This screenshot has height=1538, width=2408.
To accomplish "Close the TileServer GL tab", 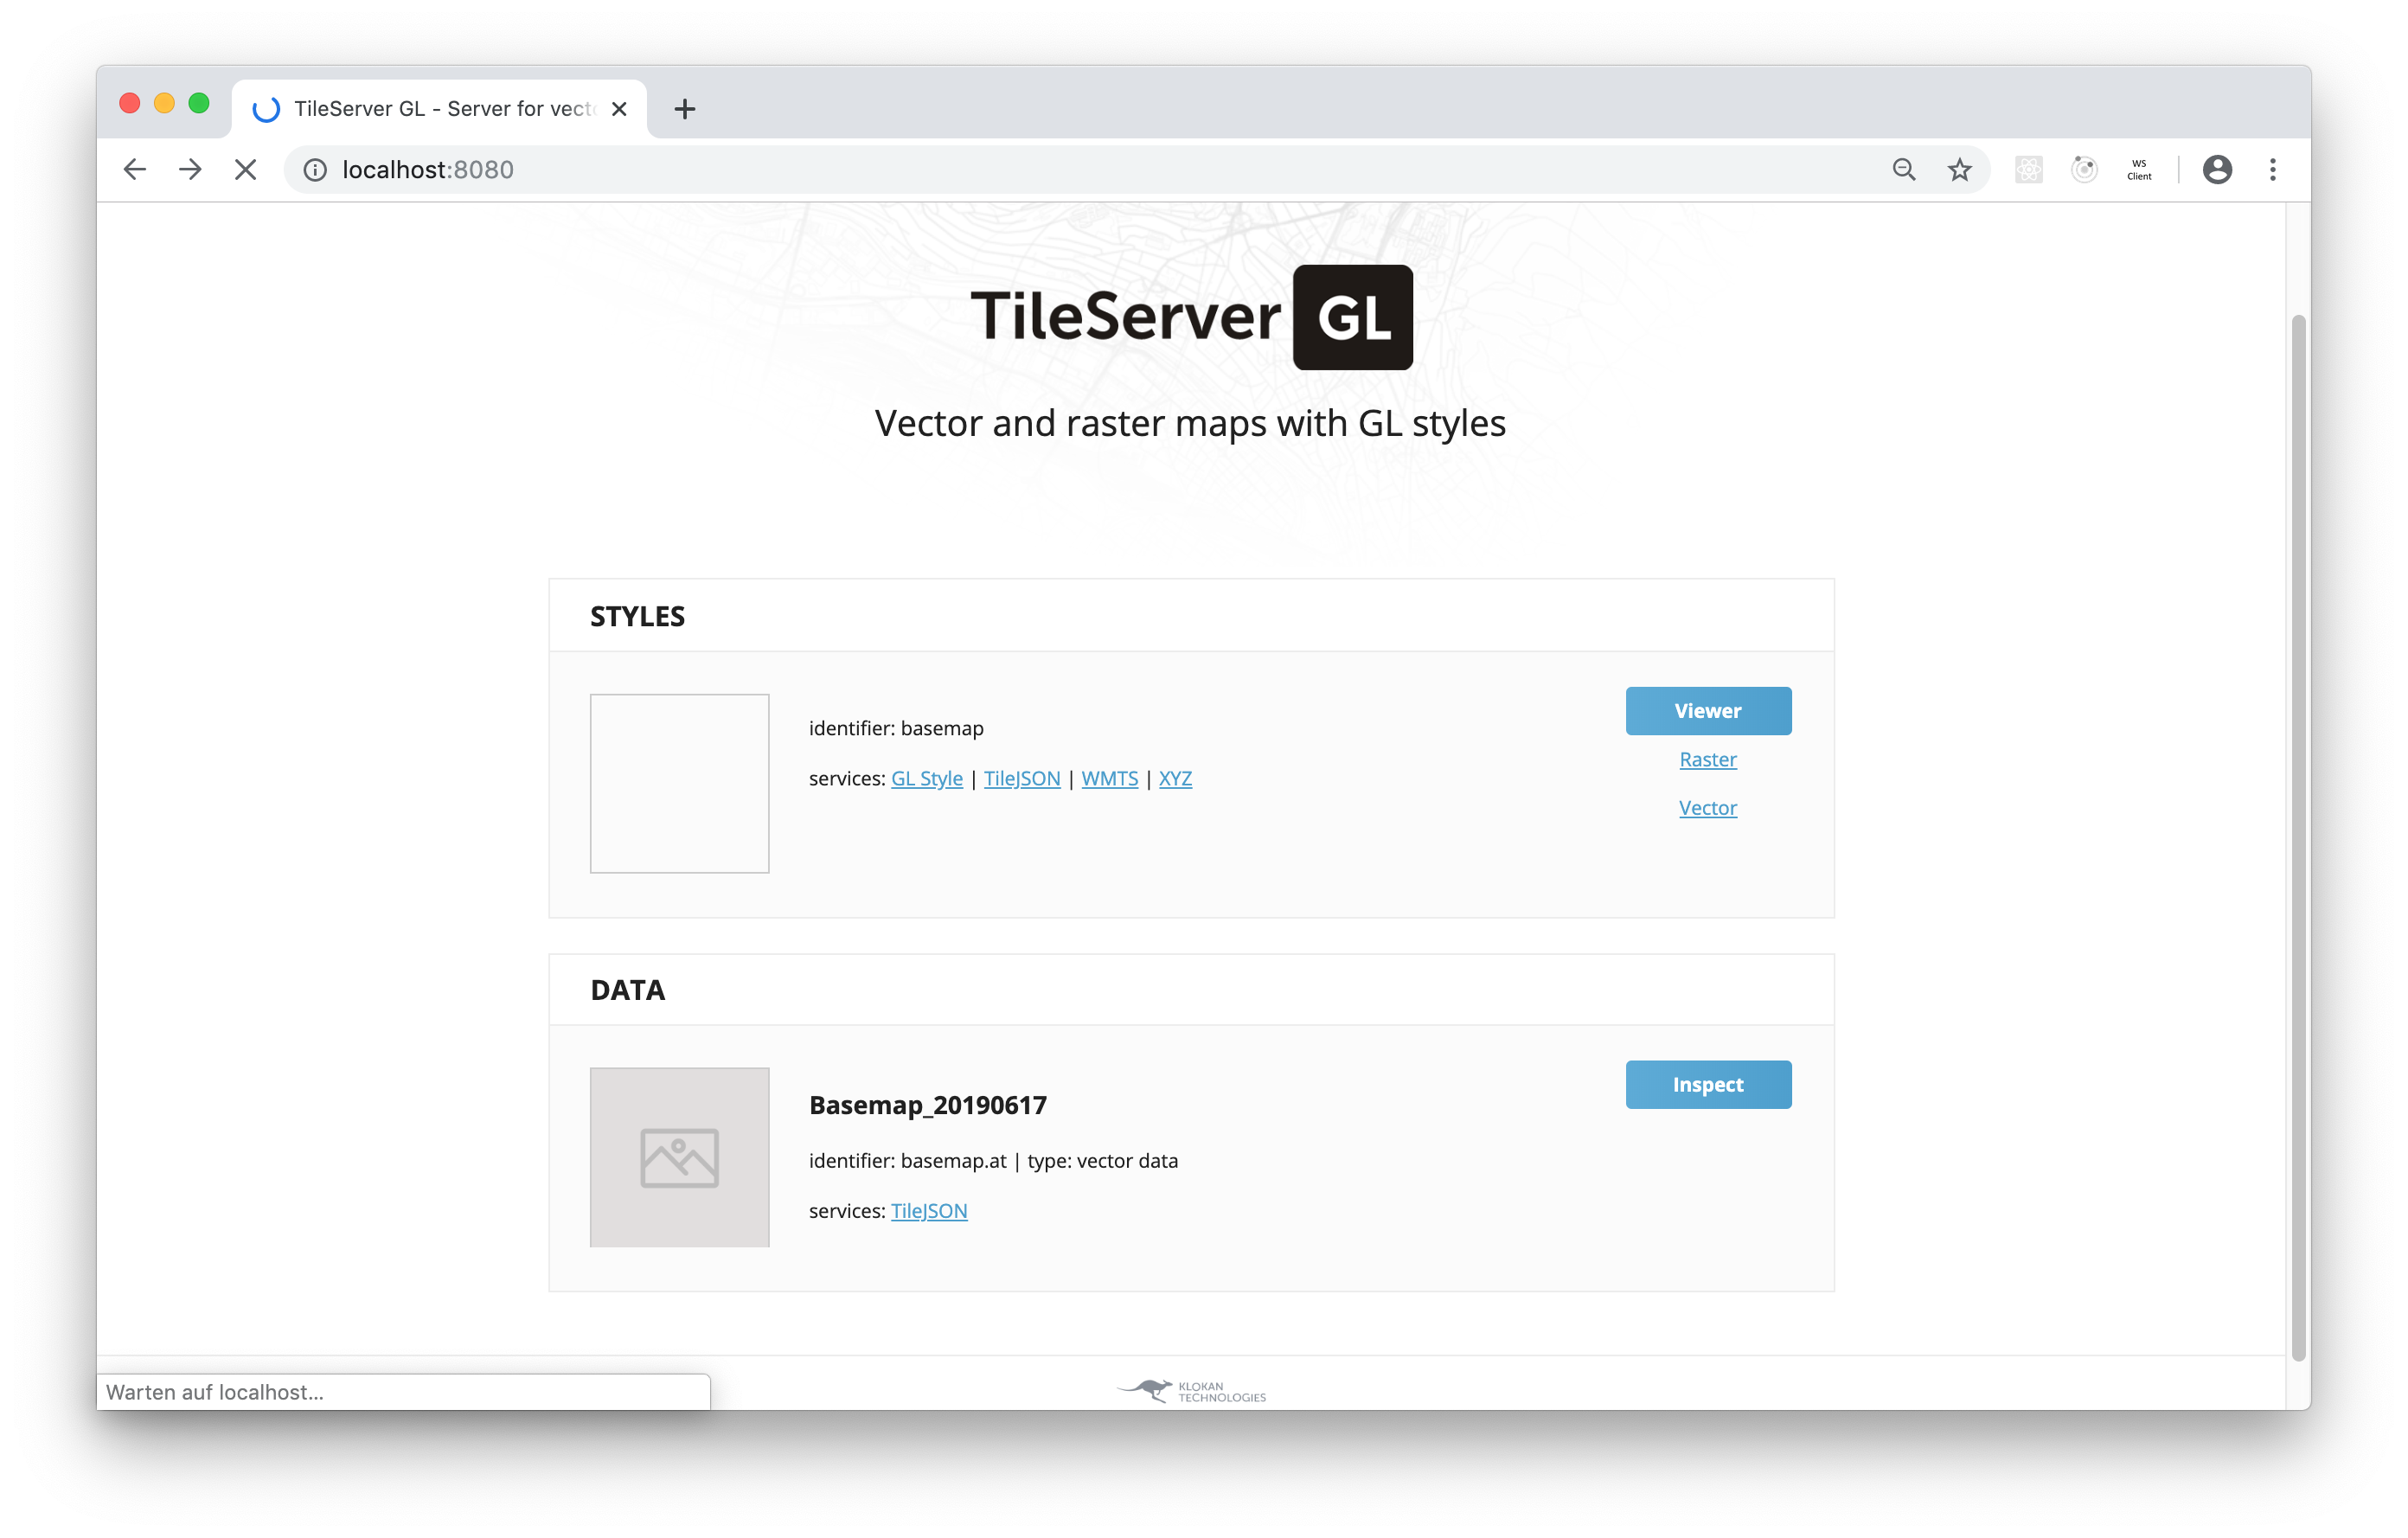I will click(619, 109).
